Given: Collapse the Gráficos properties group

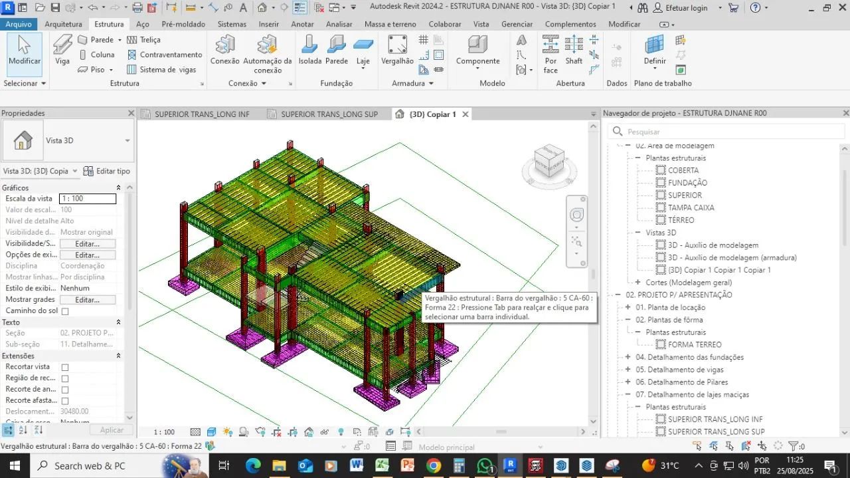Looking at the screenshot, I should tap(119, 188).
